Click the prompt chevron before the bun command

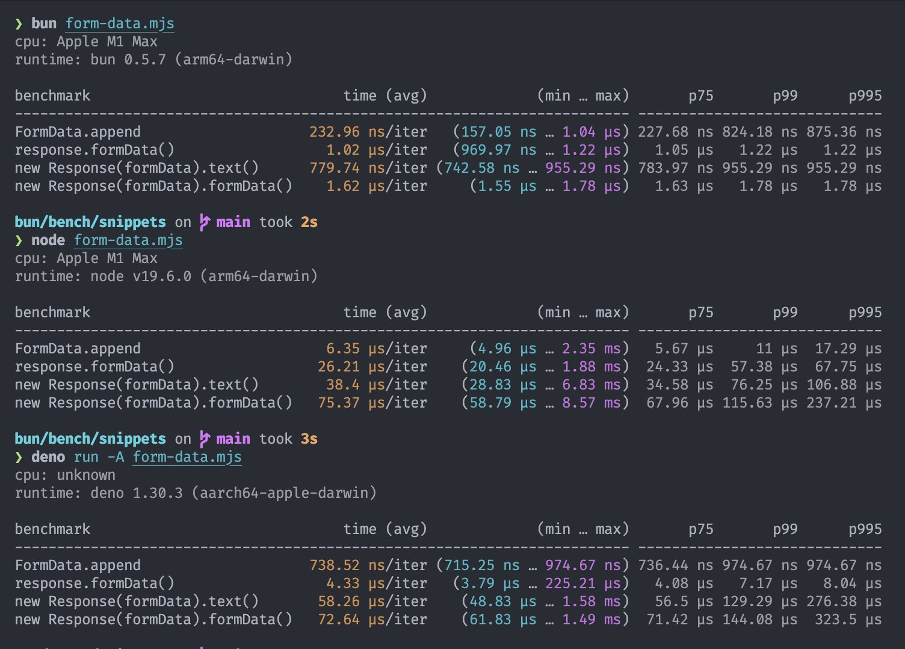point(19,23)
